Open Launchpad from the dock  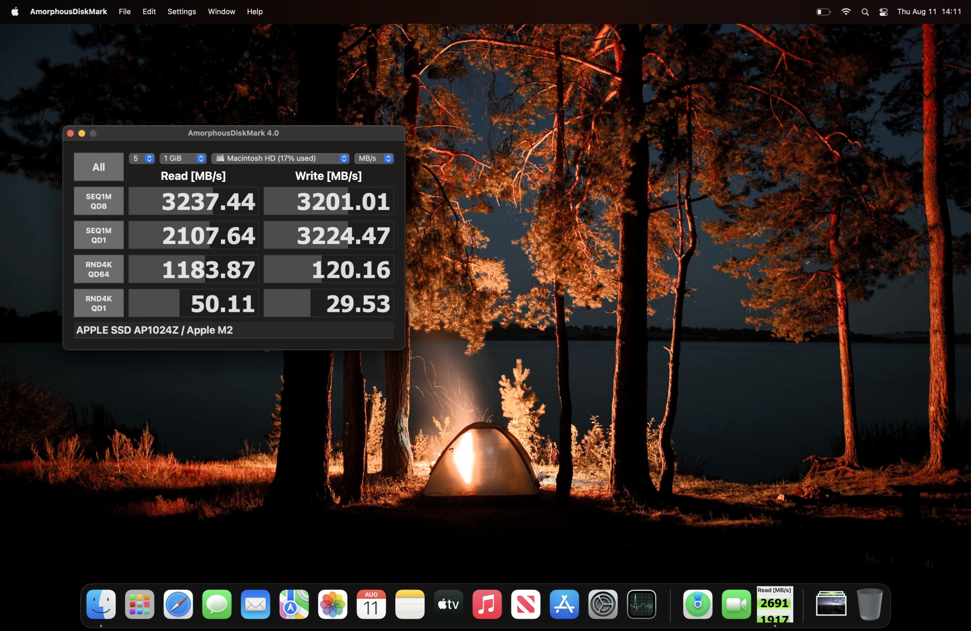(139, 604)
